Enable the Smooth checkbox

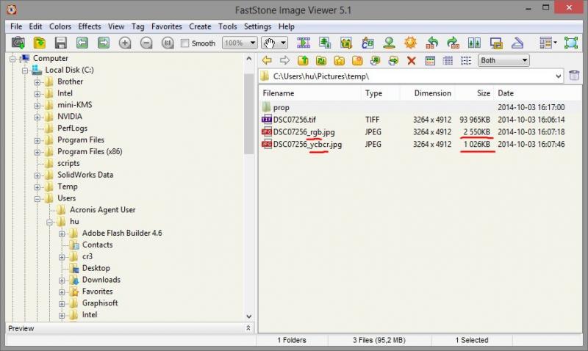point(184,43)
